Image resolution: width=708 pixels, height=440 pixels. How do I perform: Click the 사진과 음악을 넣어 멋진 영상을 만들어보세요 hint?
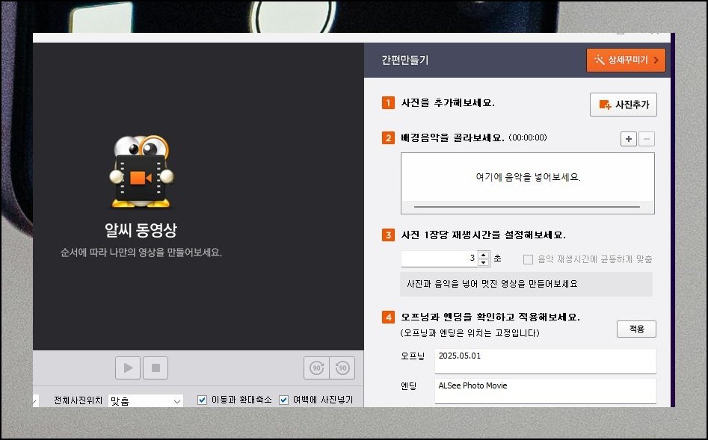(x=492, y=284)
